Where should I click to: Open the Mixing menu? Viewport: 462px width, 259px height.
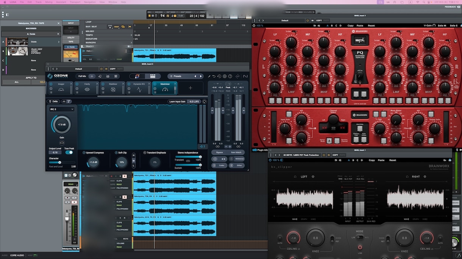point(49,2)
